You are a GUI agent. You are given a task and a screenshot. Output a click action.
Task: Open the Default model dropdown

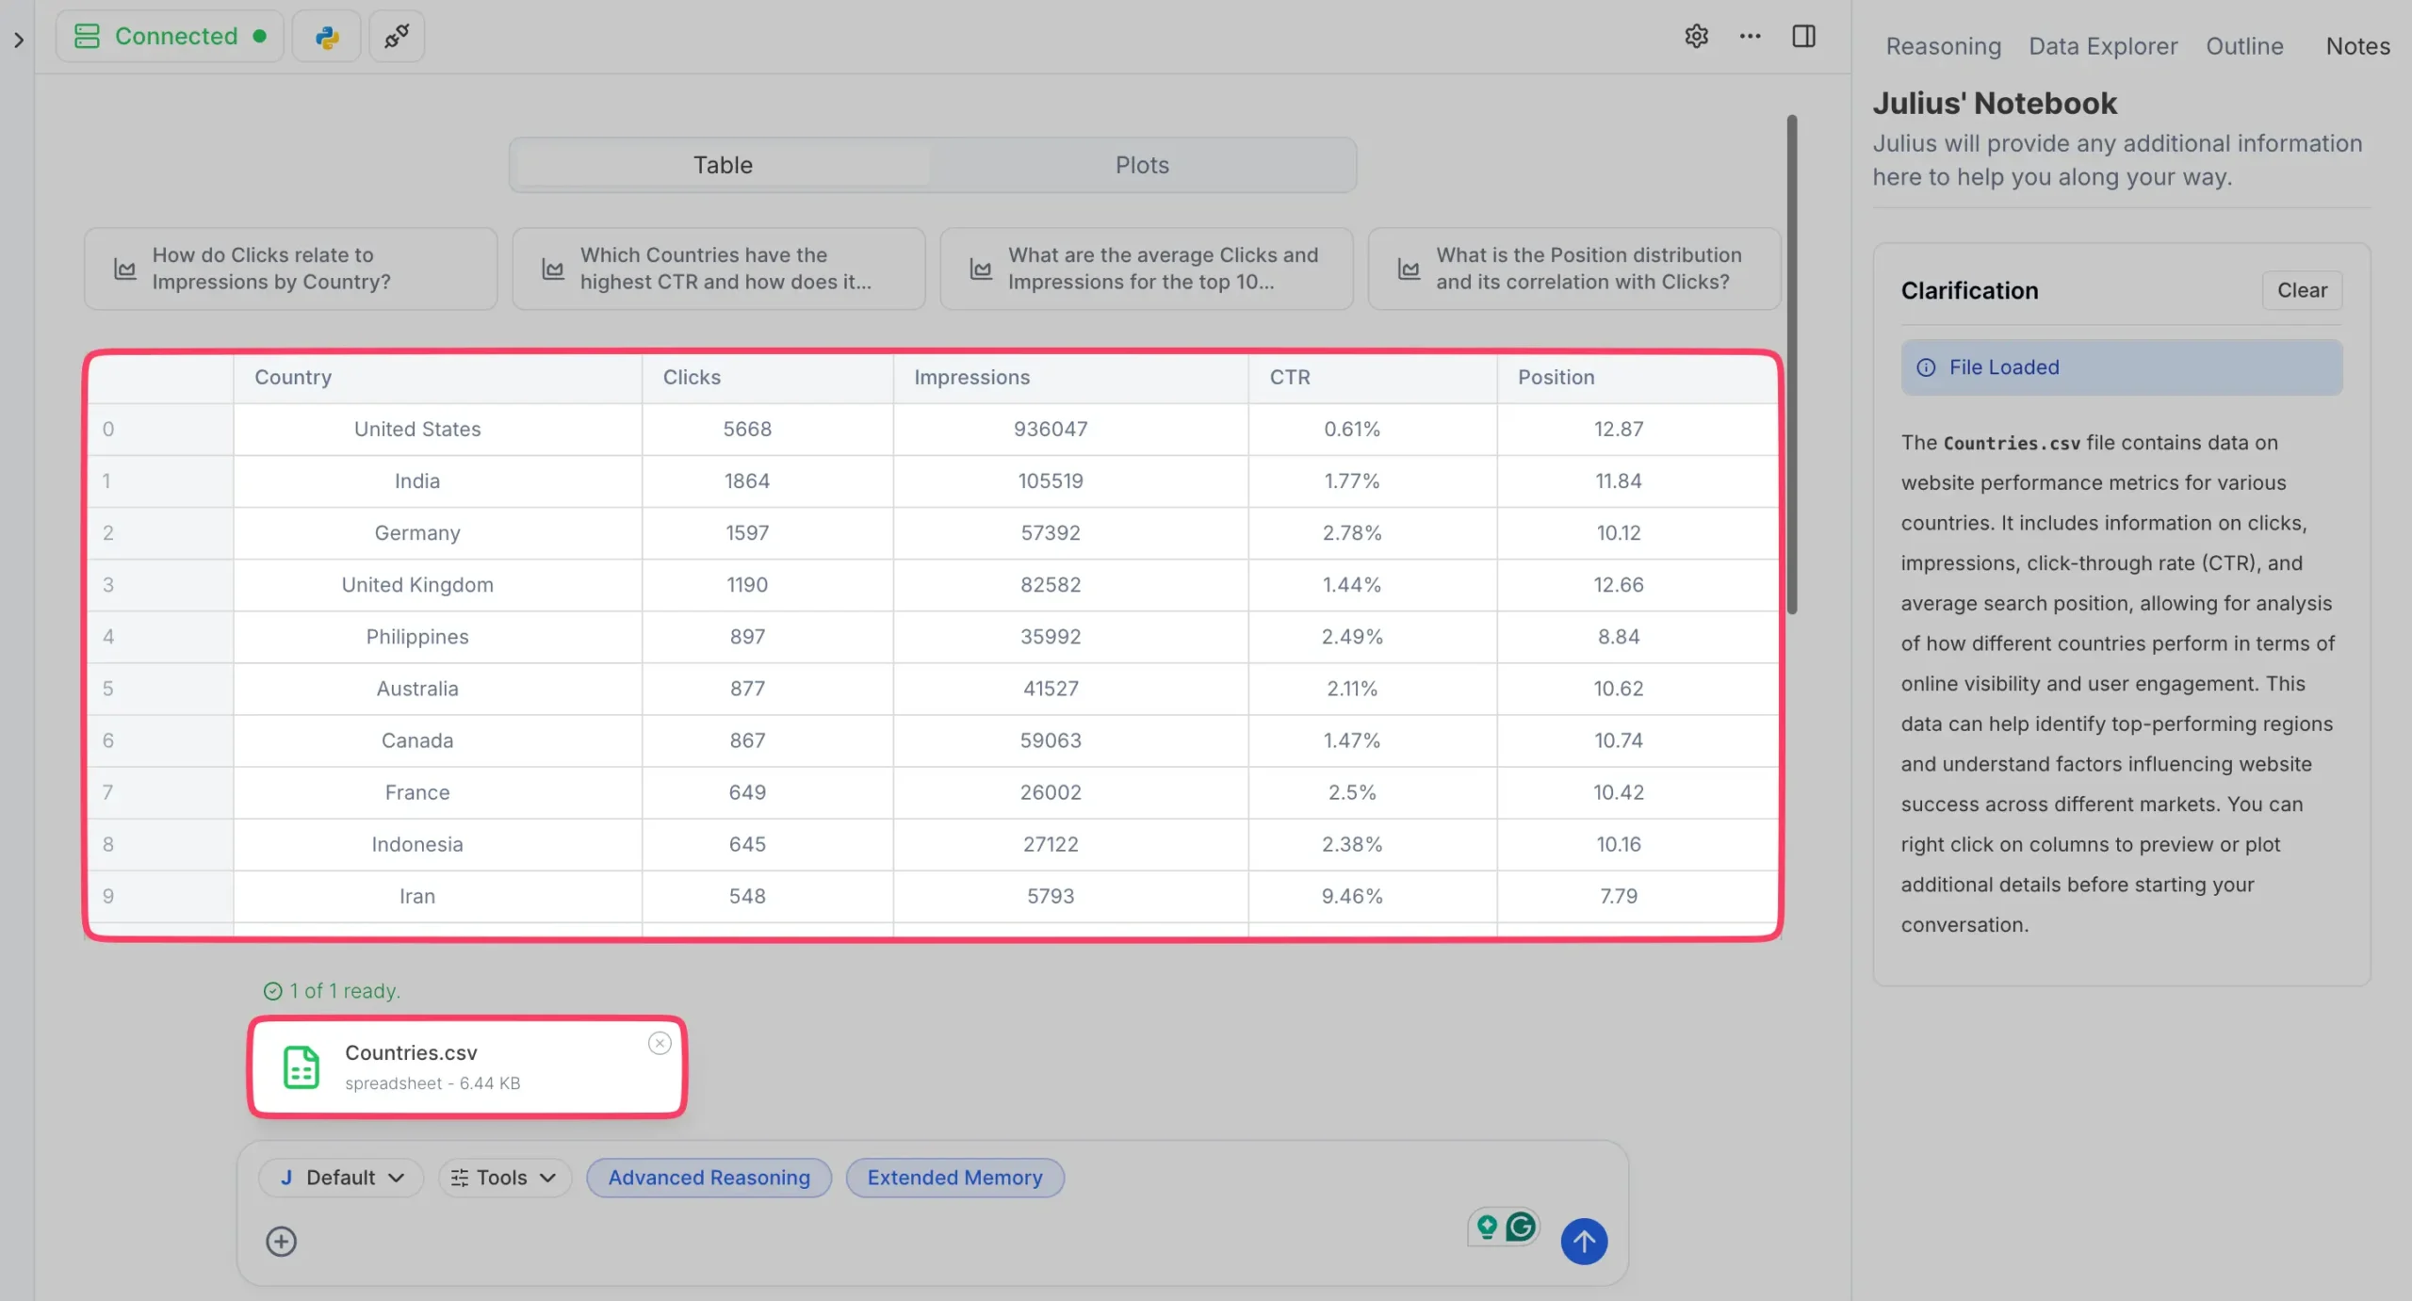pos(341,1178)
